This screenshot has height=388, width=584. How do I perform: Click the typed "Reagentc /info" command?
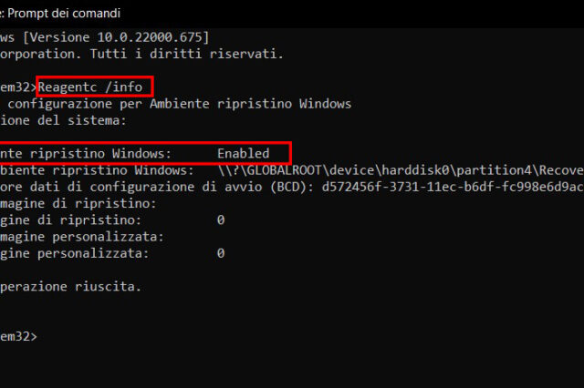tap(95, 87)
